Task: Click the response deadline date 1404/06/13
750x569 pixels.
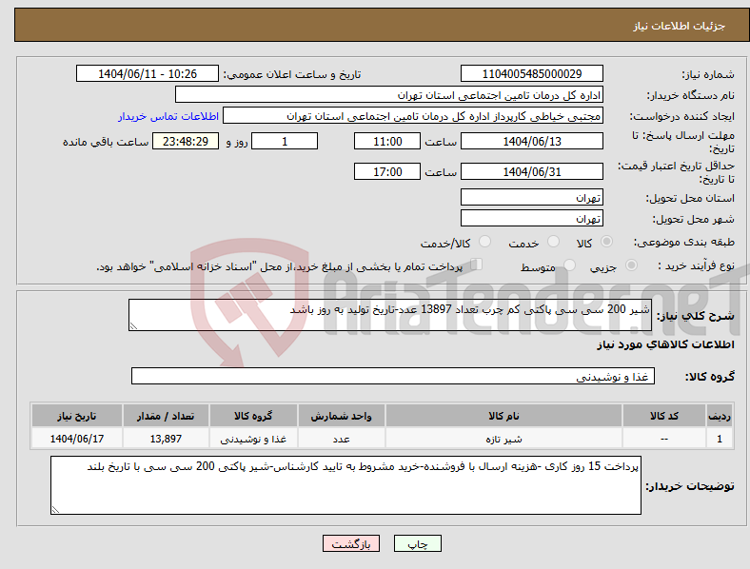Action: [x=532, y=141]
